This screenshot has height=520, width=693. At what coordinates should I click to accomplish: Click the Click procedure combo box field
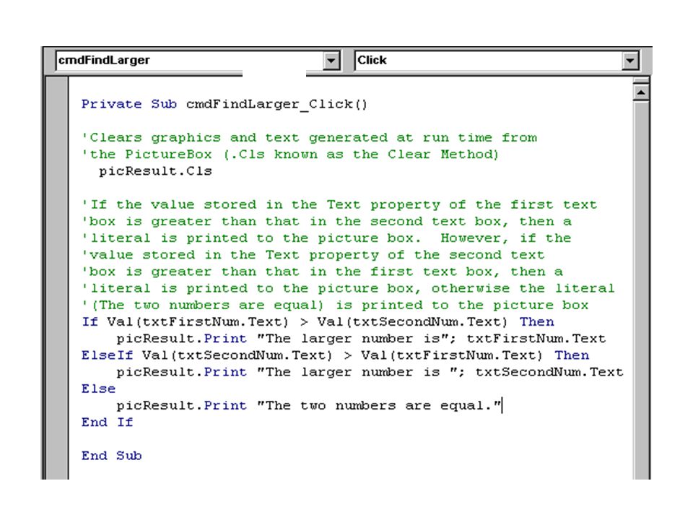pyautogui.click(x=497, y=61)
